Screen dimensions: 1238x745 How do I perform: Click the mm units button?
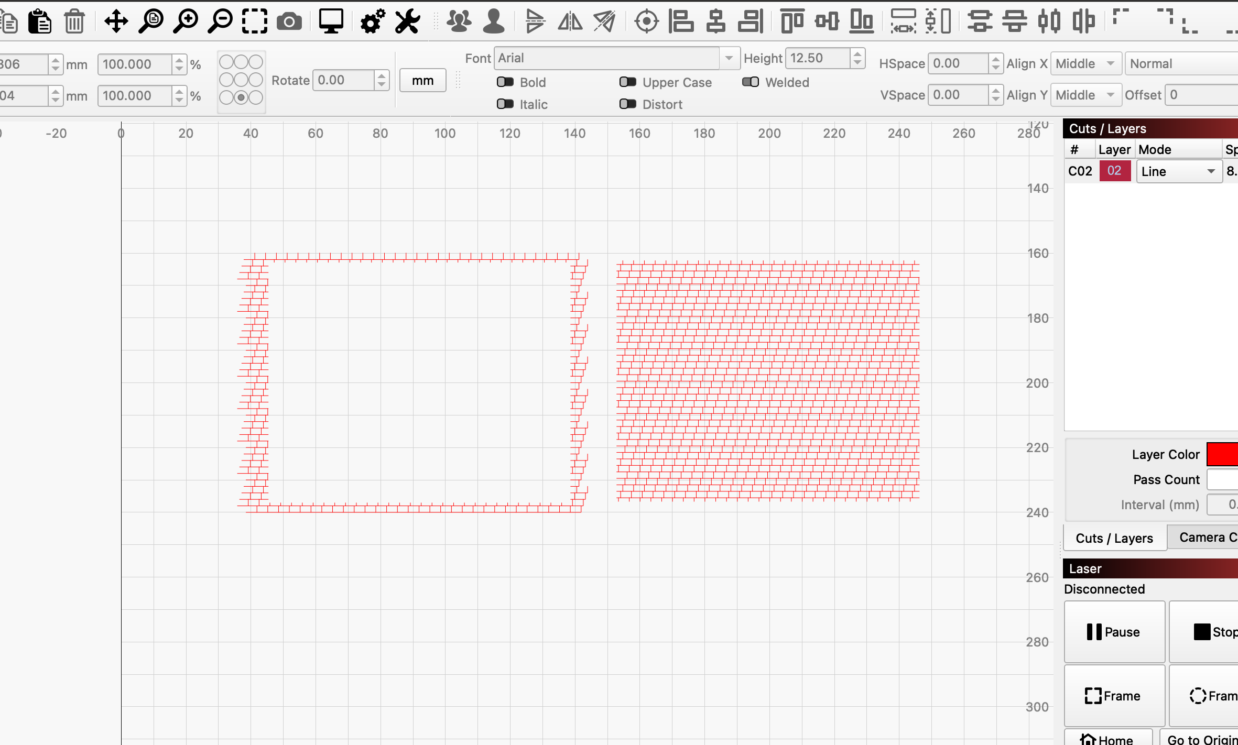422,81
